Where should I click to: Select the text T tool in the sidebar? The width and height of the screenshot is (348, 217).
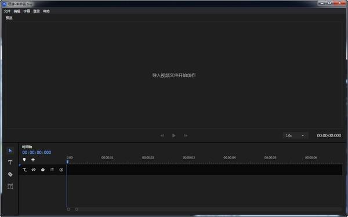click(x=10, y=163)
